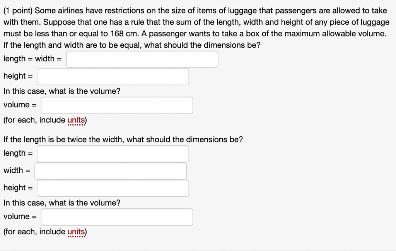This screenshot has width=396, height=251.
Task: Click the second 'In this case, what is the volume?' line
Action: pyautogui.click(x=62, y=203)
